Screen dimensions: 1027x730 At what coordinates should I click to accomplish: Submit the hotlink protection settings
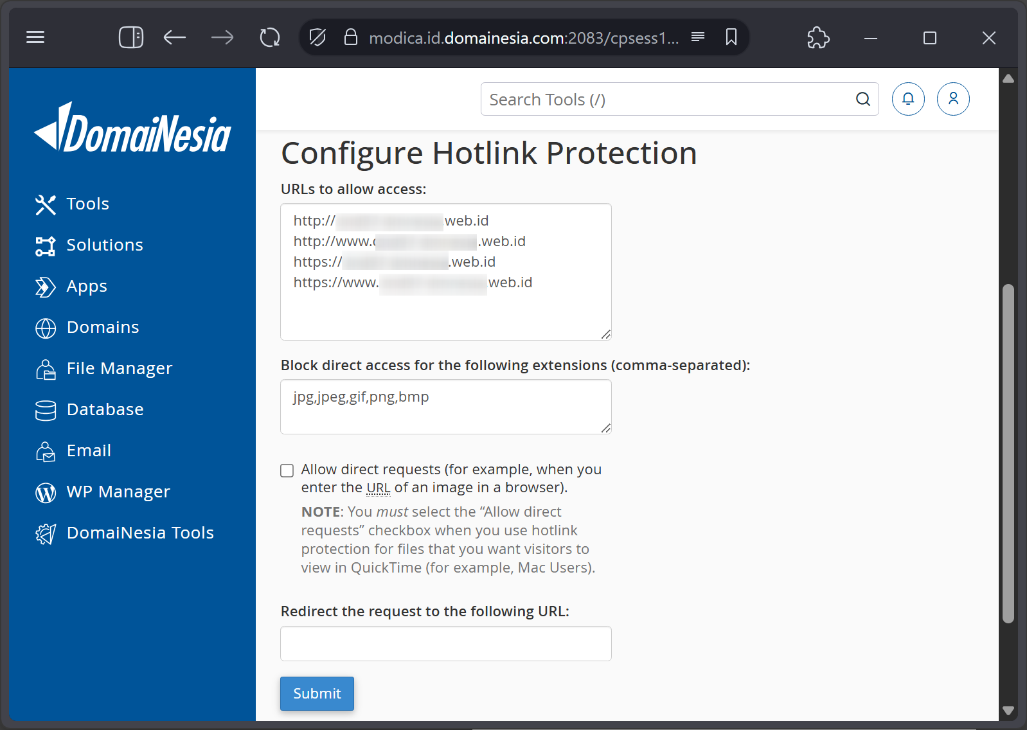tap(317, 693)
